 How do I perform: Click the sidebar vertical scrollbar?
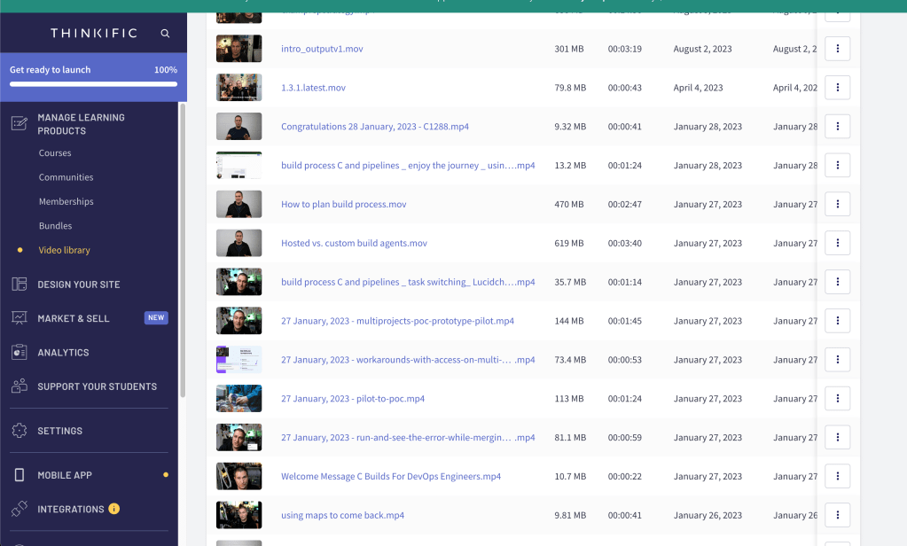point(183,250)
